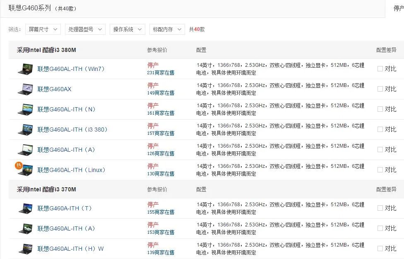Tick 对比 checkbox for 联想G460AL-ITH（Win7）
The width and height of the screenshot is (404, 259).
[380, 69]
